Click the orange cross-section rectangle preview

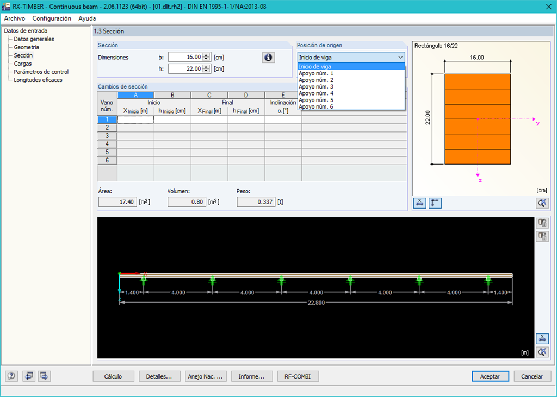pos(478,119)
